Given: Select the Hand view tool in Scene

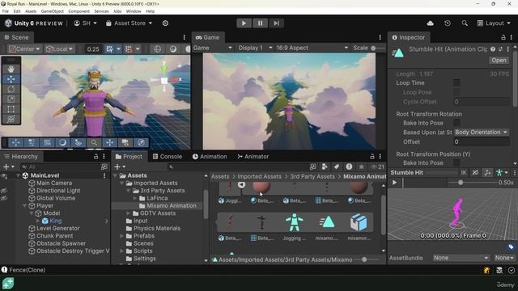Looking at the screenshot, I should (x=11, y=69).
